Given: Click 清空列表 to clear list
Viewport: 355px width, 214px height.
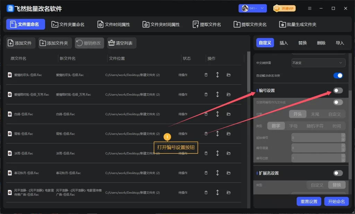Looking at the screenshot, I should (x=122, y=43).
